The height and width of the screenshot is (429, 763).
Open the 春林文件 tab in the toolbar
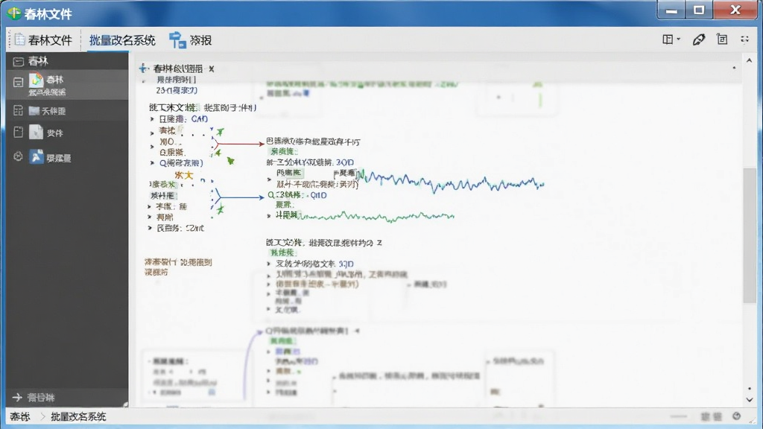43,40
